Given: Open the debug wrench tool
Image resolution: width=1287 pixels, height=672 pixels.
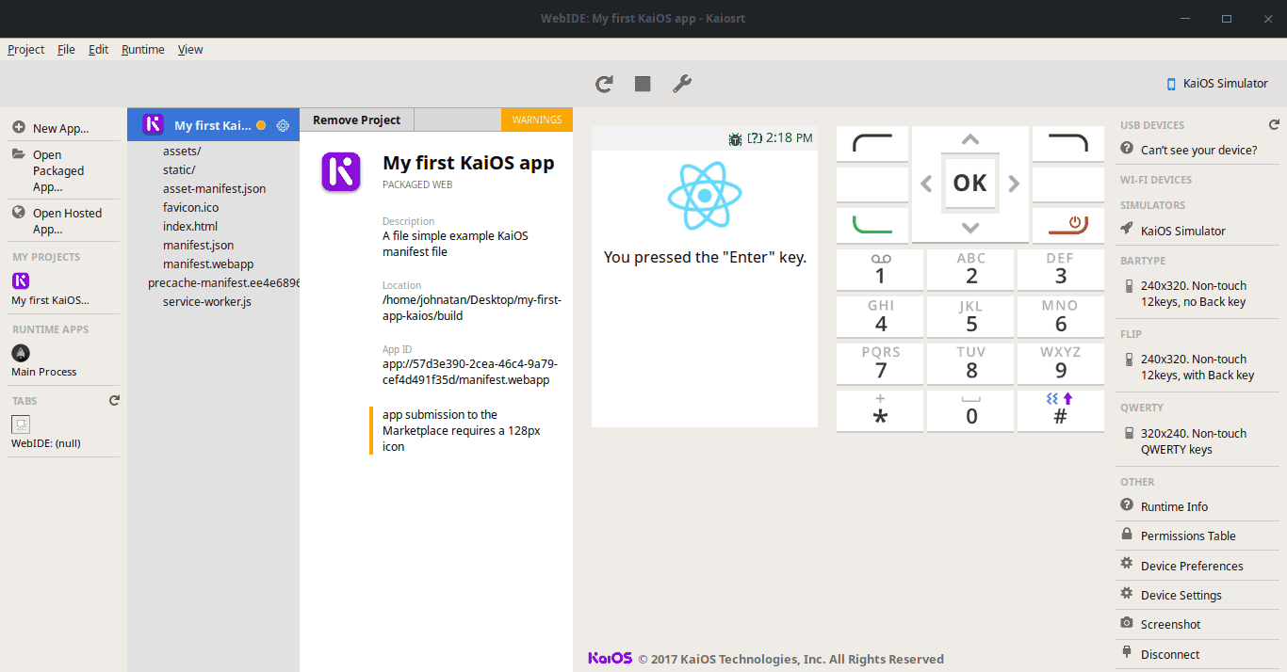Looking at the screenshot, I should pyautogui.click(x=682, y=84).
